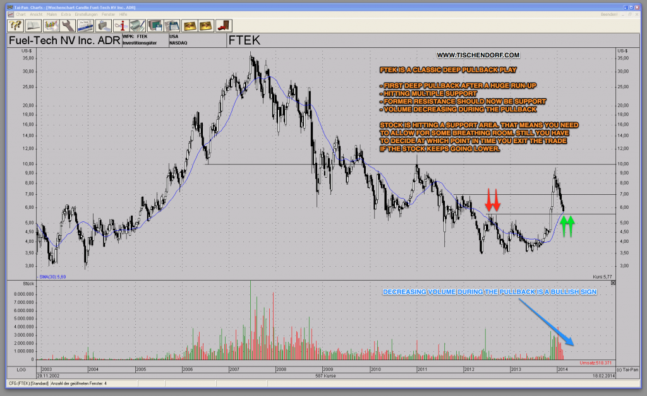Open the red 'i' information icon
The height and width of the screenshot is (396, 647).
pyautogui.click(x=121, y=25)
